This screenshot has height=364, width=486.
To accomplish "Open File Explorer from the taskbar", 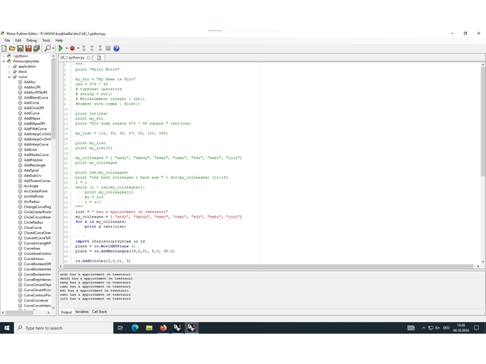I will pyautogui.click(x=149, y=328).
